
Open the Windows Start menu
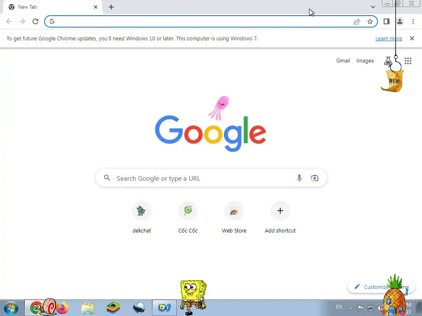coord(11,308)
